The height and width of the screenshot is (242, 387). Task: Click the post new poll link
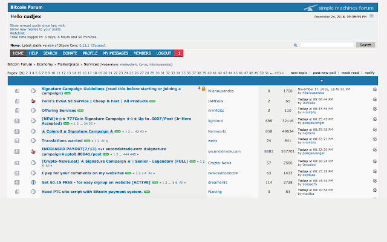coord(324,73)
